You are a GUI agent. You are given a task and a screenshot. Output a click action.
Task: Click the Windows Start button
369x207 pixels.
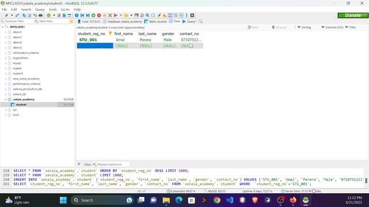(x=63, y=200)
